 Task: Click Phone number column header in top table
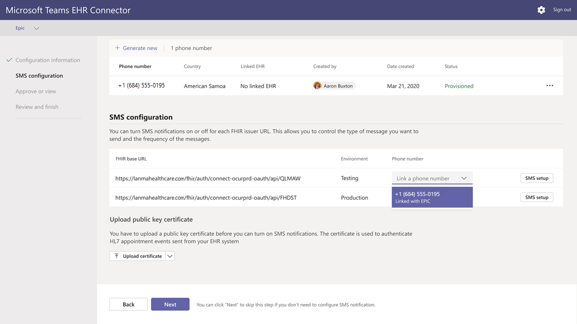click(x=135, y=66)
